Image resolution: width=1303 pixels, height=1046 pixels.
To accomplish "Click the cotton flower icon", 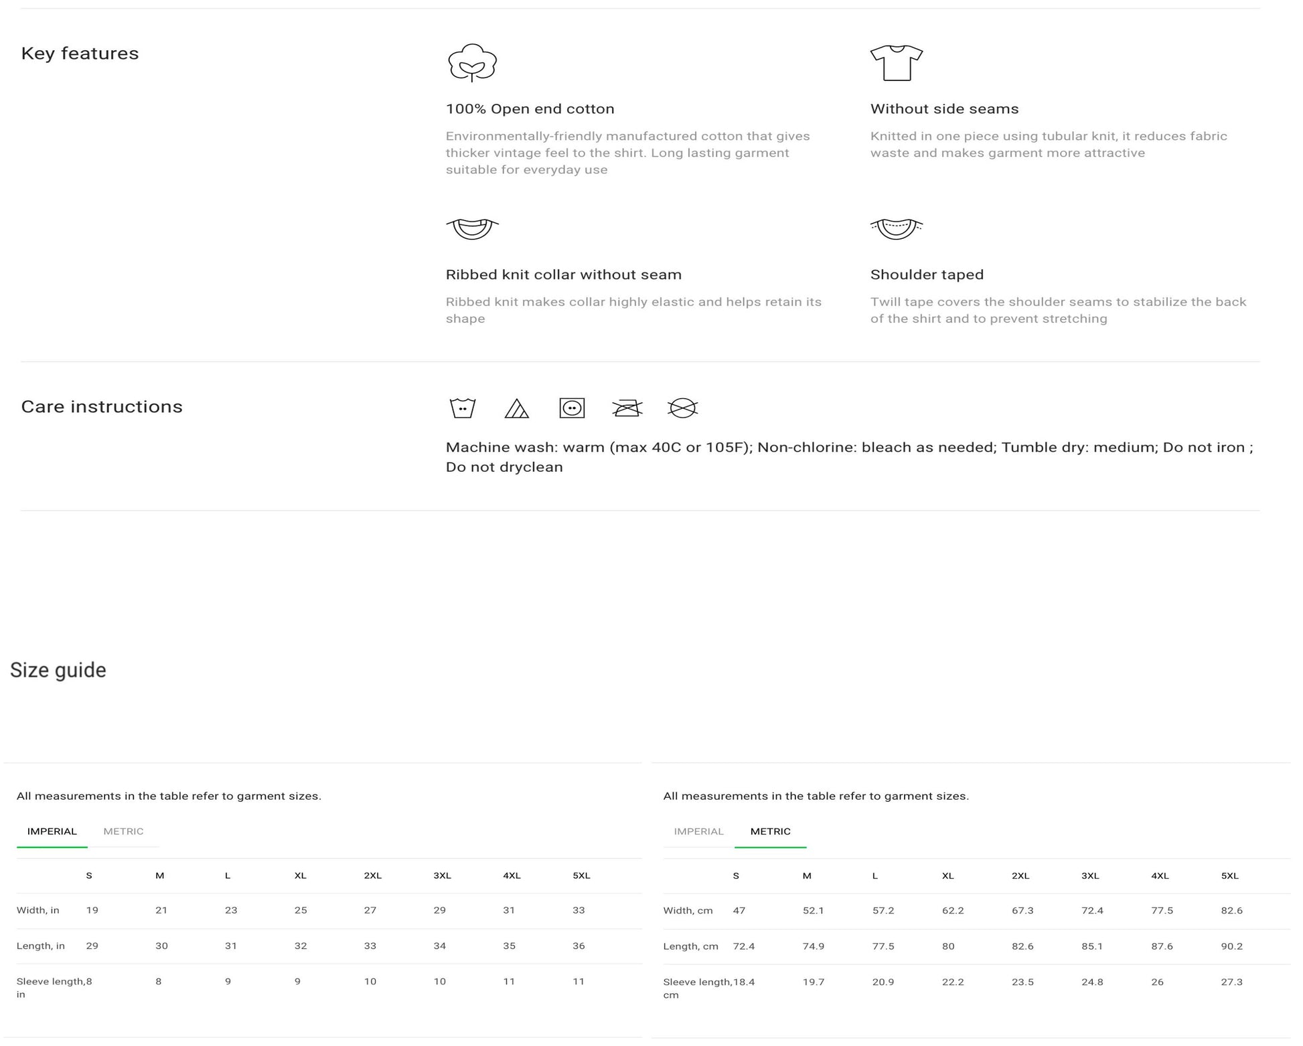I will click(x=472, y=63).
